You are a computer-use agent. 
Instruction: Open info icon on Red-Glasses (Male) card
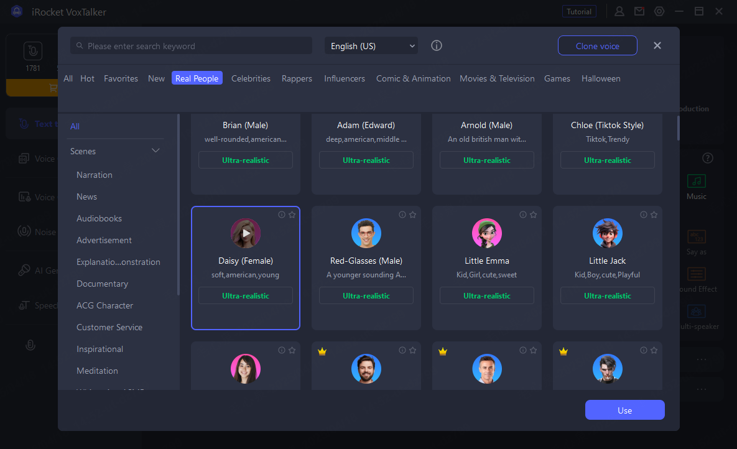point(402,215)
